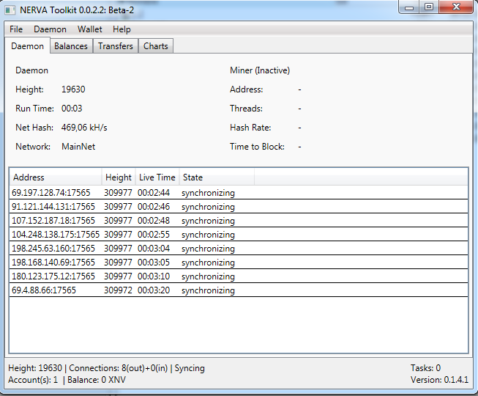Open the Help menu
Screen dimensions: 478x396
[122, 29]
